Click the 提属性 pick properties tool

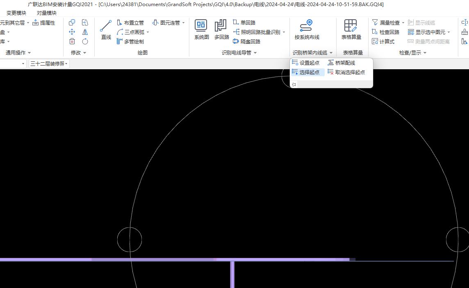coord(44,23)
